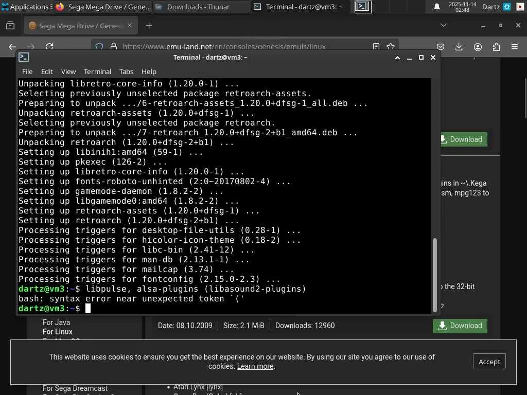Click the terminal window title icon
This screenshot has width=527, height=395.
(24, 58)
